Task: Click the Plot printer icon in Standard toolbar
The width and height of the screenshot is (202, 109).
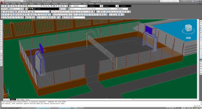Action: (x=10, y=6)
